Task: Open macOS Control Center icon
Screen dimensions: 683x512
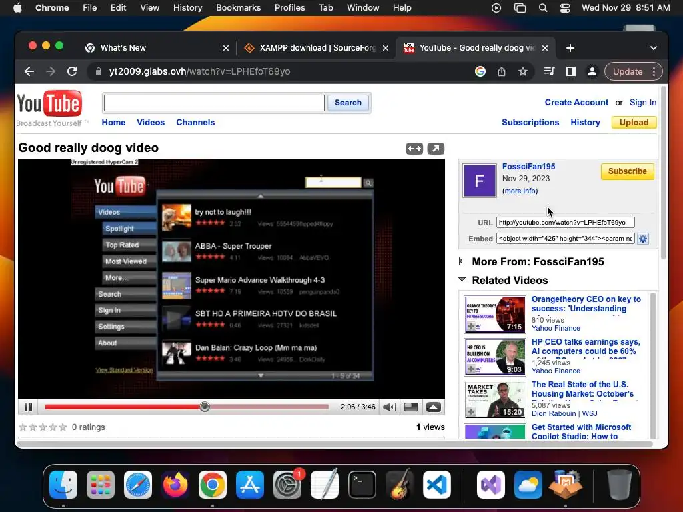Action: click(564, 8)
